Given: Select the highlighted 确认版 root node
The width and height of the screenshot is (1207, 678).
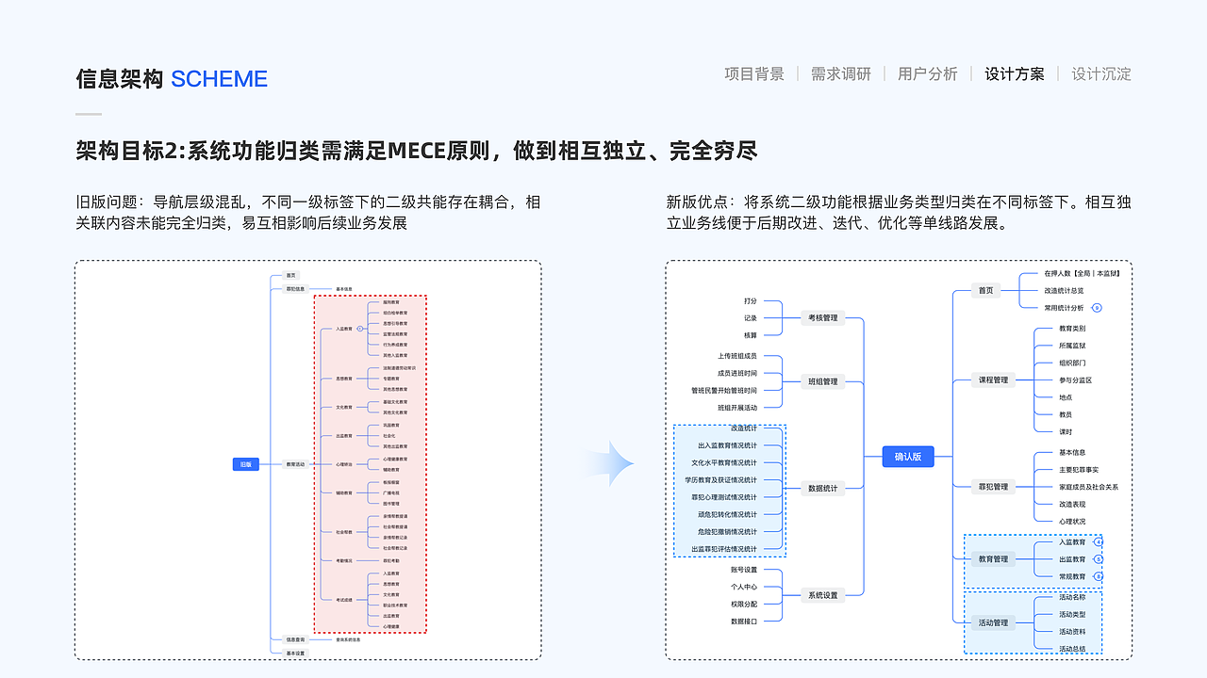Looking at the screenshot, I should (x=907, y=457).
